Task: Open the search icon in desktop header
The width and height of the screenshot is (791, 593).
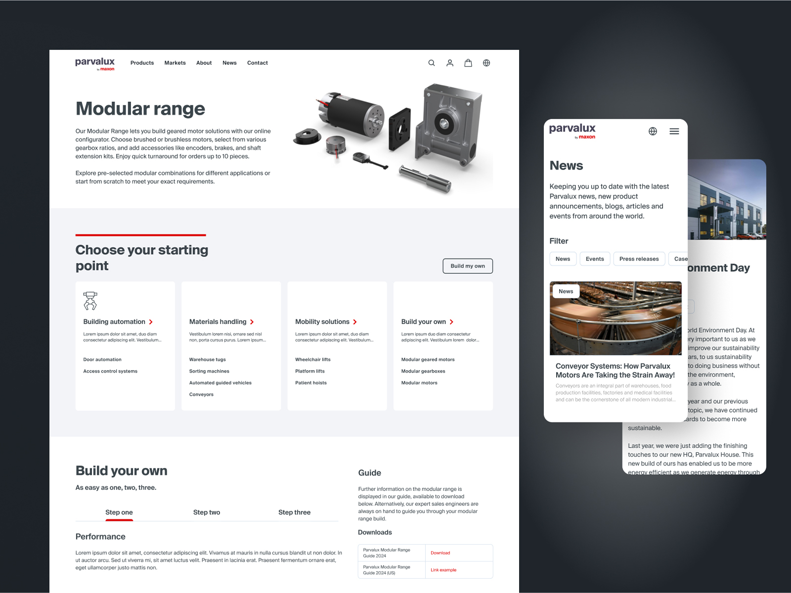Action: point(432,63)
